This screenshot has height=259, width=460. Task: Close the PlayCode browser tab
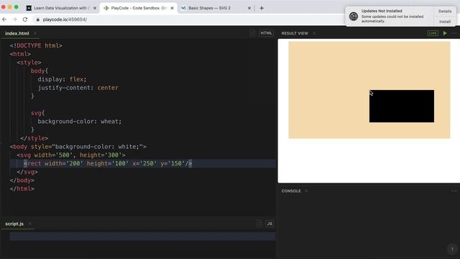pyautogui.click(x=172, y=8)
